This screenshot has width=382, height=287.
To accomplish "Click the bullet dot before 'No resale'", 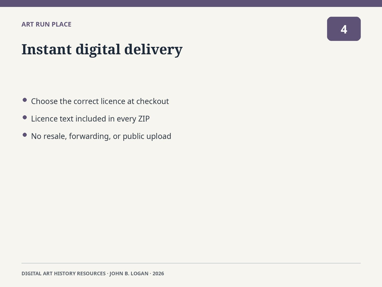I will [x=25, y=135].
